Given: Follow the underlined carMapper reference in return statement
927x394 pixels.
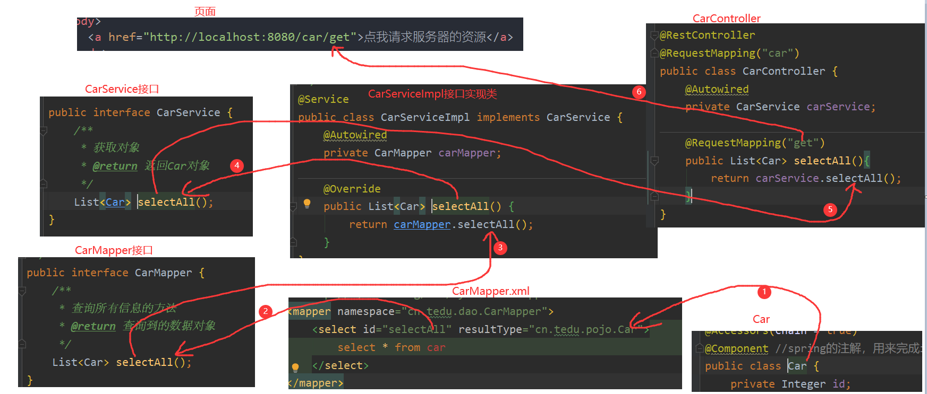Looking at the screenshot, I should coord(422,224).
